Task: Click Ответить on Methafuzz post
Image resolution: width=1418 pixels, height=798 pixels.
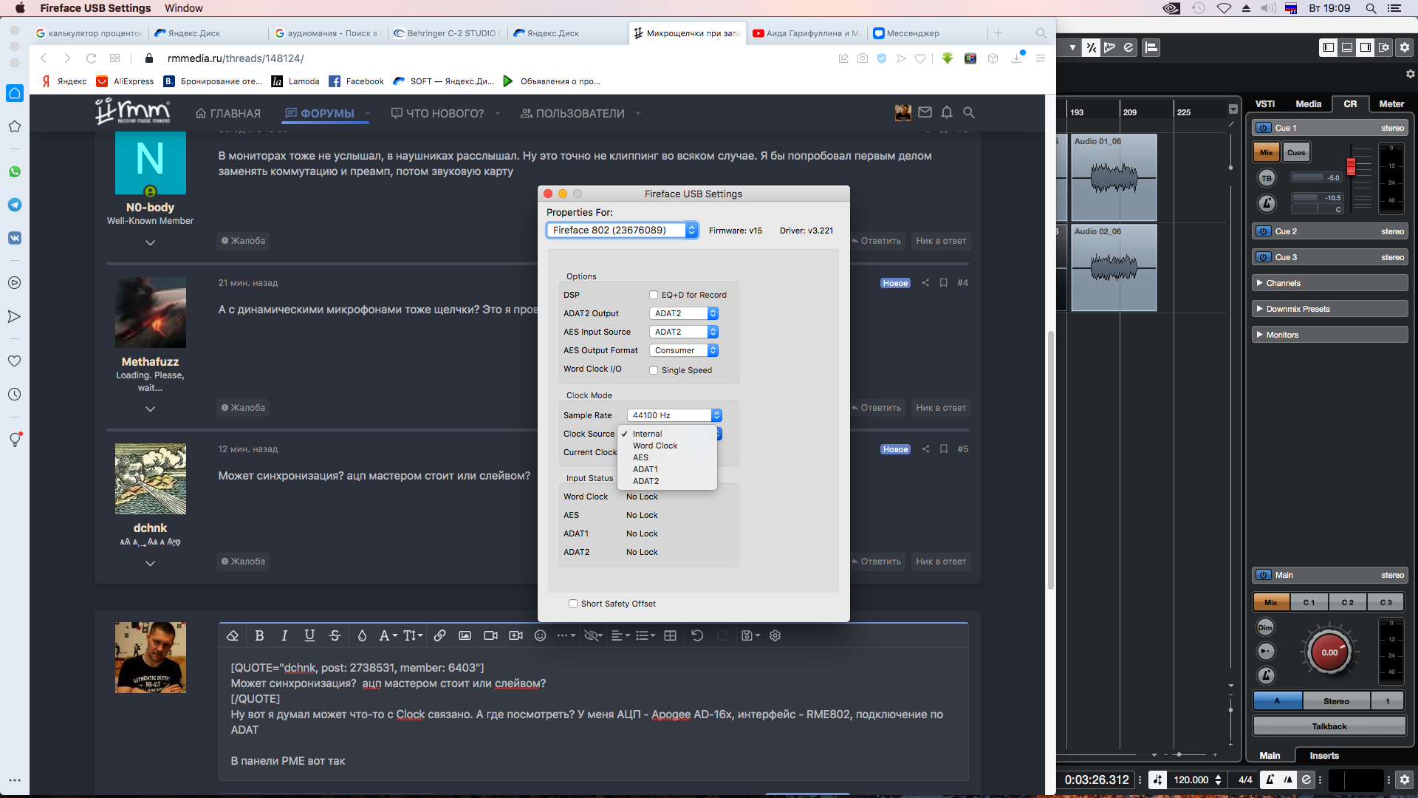Action: point(877,408)
